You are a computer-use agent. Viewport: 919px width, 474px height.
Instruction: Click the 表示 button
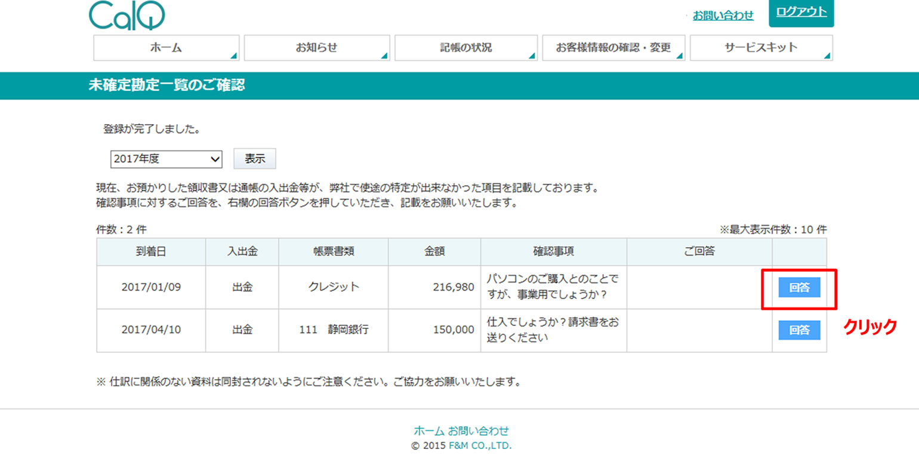[254, 159]
